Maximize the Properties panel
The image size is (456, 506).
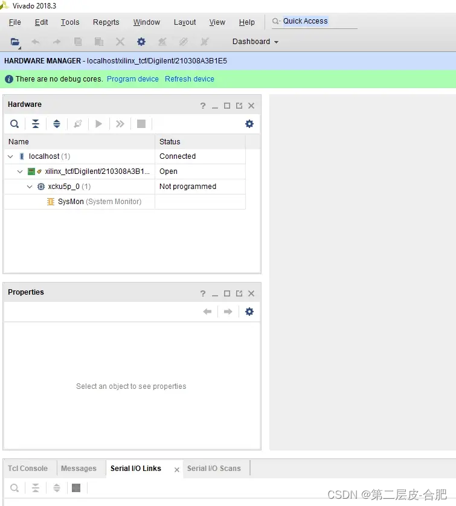[x=227, y=293]
